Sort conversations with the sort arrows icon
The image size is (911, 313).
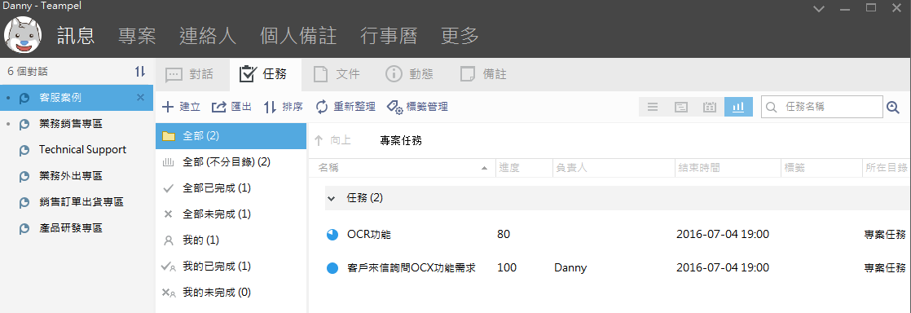tap(140, 72)
